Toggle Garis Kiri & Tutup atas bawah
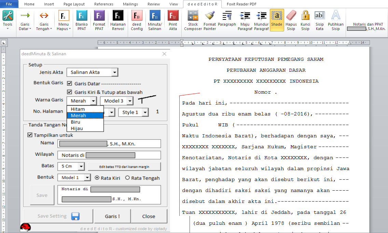388x233 pixels. point(69,92)
